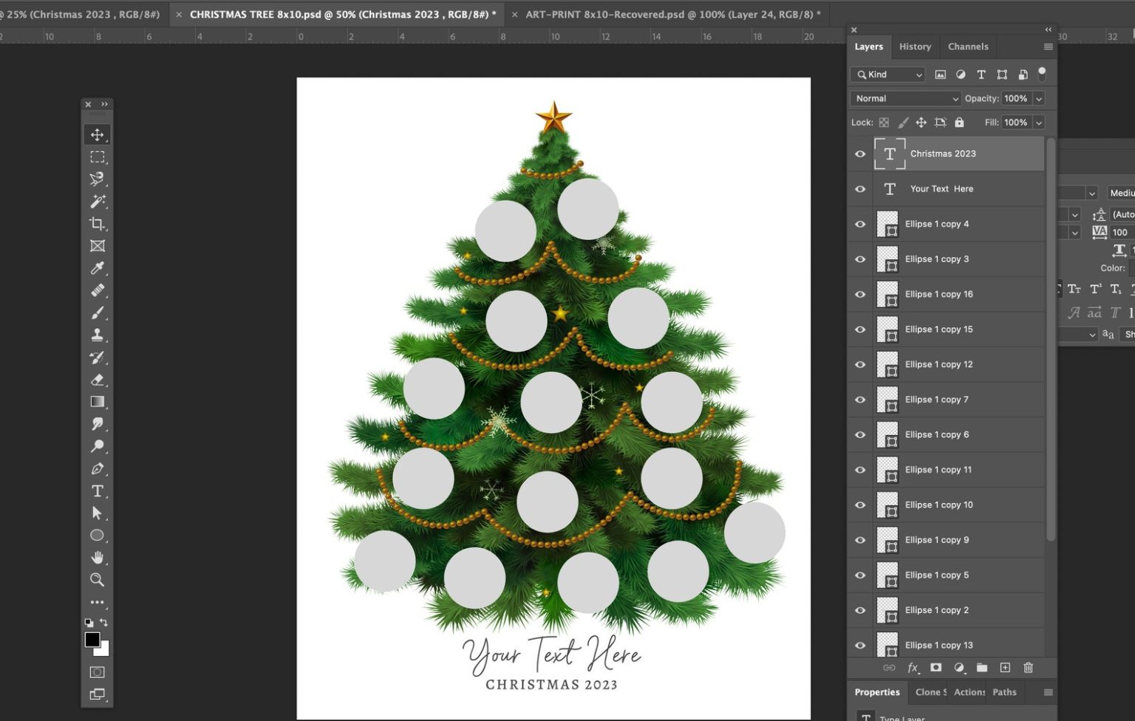
Task: Open the Kind layer filter dropdown
Action: 887,74
